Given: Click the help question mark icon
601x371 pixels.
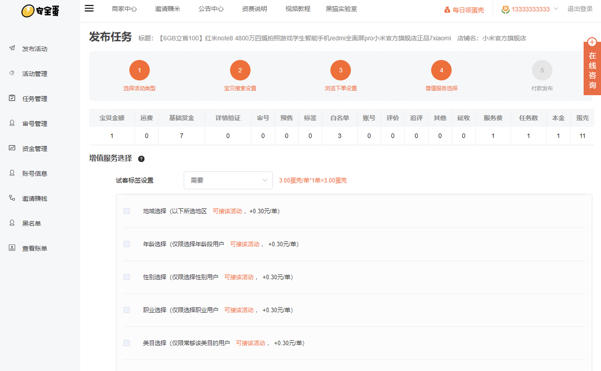Looking at the screenshot, I should coord(141,159).
